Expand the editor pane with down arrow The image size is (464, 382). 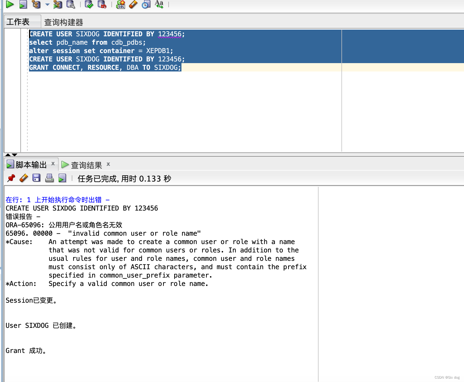(x=15, y=155)
